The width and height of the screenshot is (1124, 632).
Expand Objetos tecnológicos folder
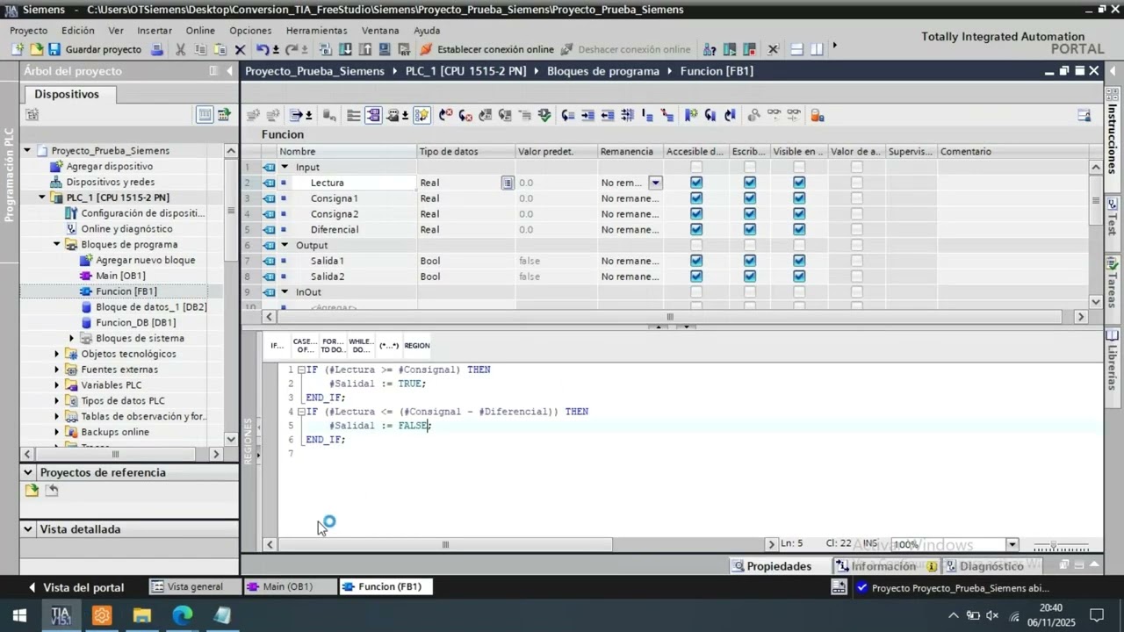click(57, 354)
